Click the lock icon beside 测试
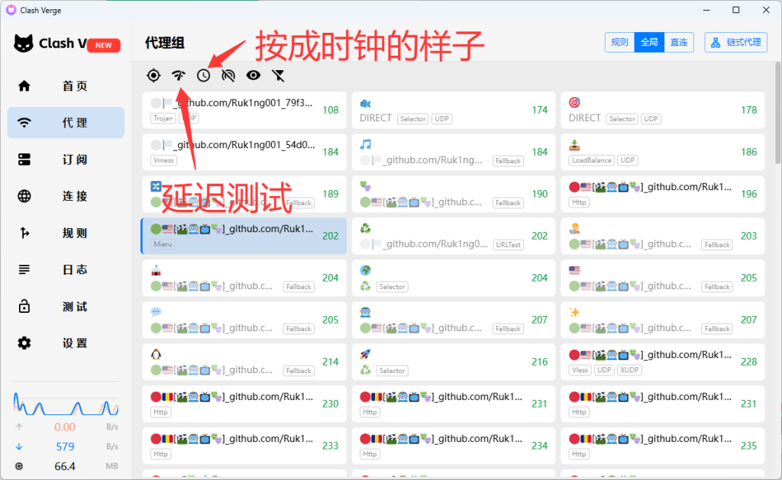 (x=24, y=307)
